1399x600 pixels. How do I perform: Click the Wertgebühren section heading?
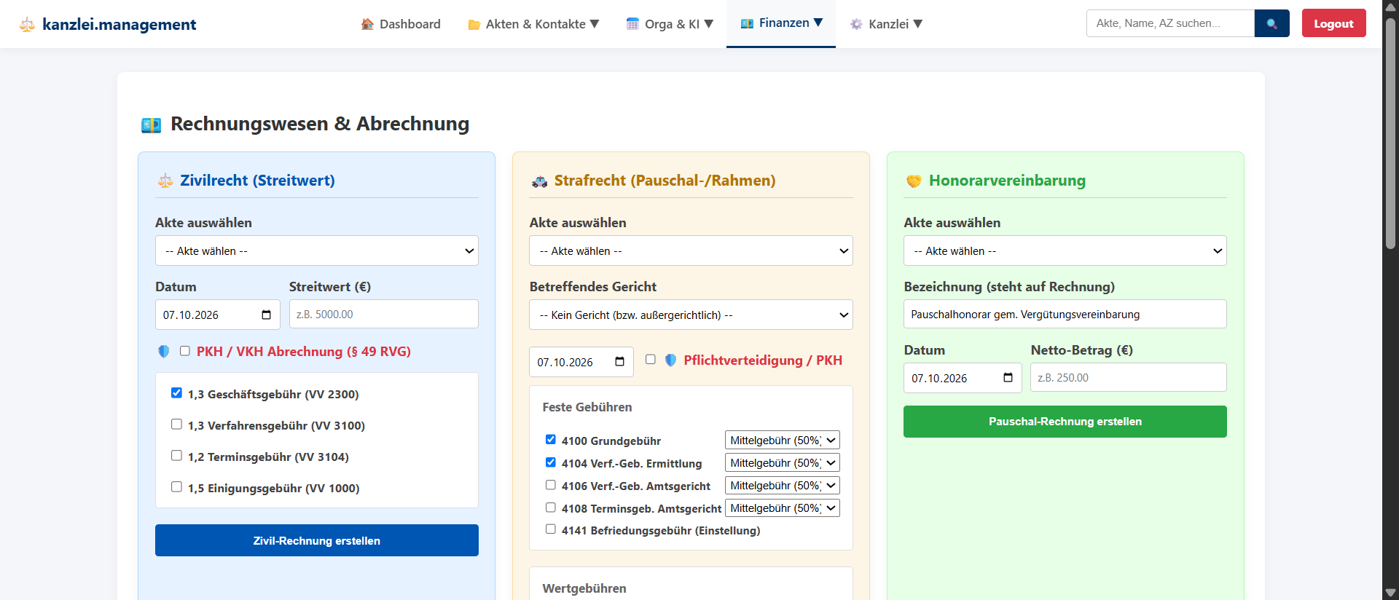point(584,588)
